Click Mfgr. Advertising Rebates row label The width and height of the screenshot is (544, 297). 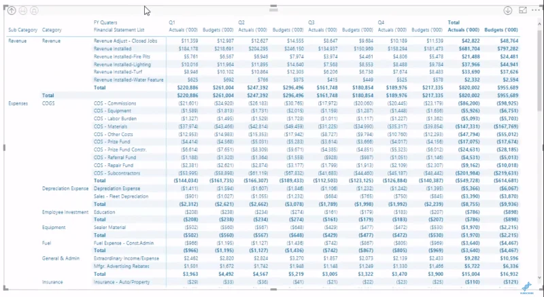[122, 266]
